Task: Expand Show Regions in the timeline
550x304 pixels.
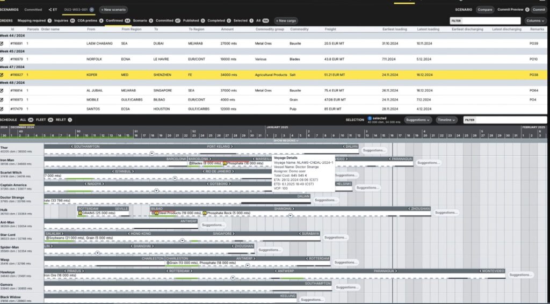Action: pyautogui.click(x=285, y=141)
